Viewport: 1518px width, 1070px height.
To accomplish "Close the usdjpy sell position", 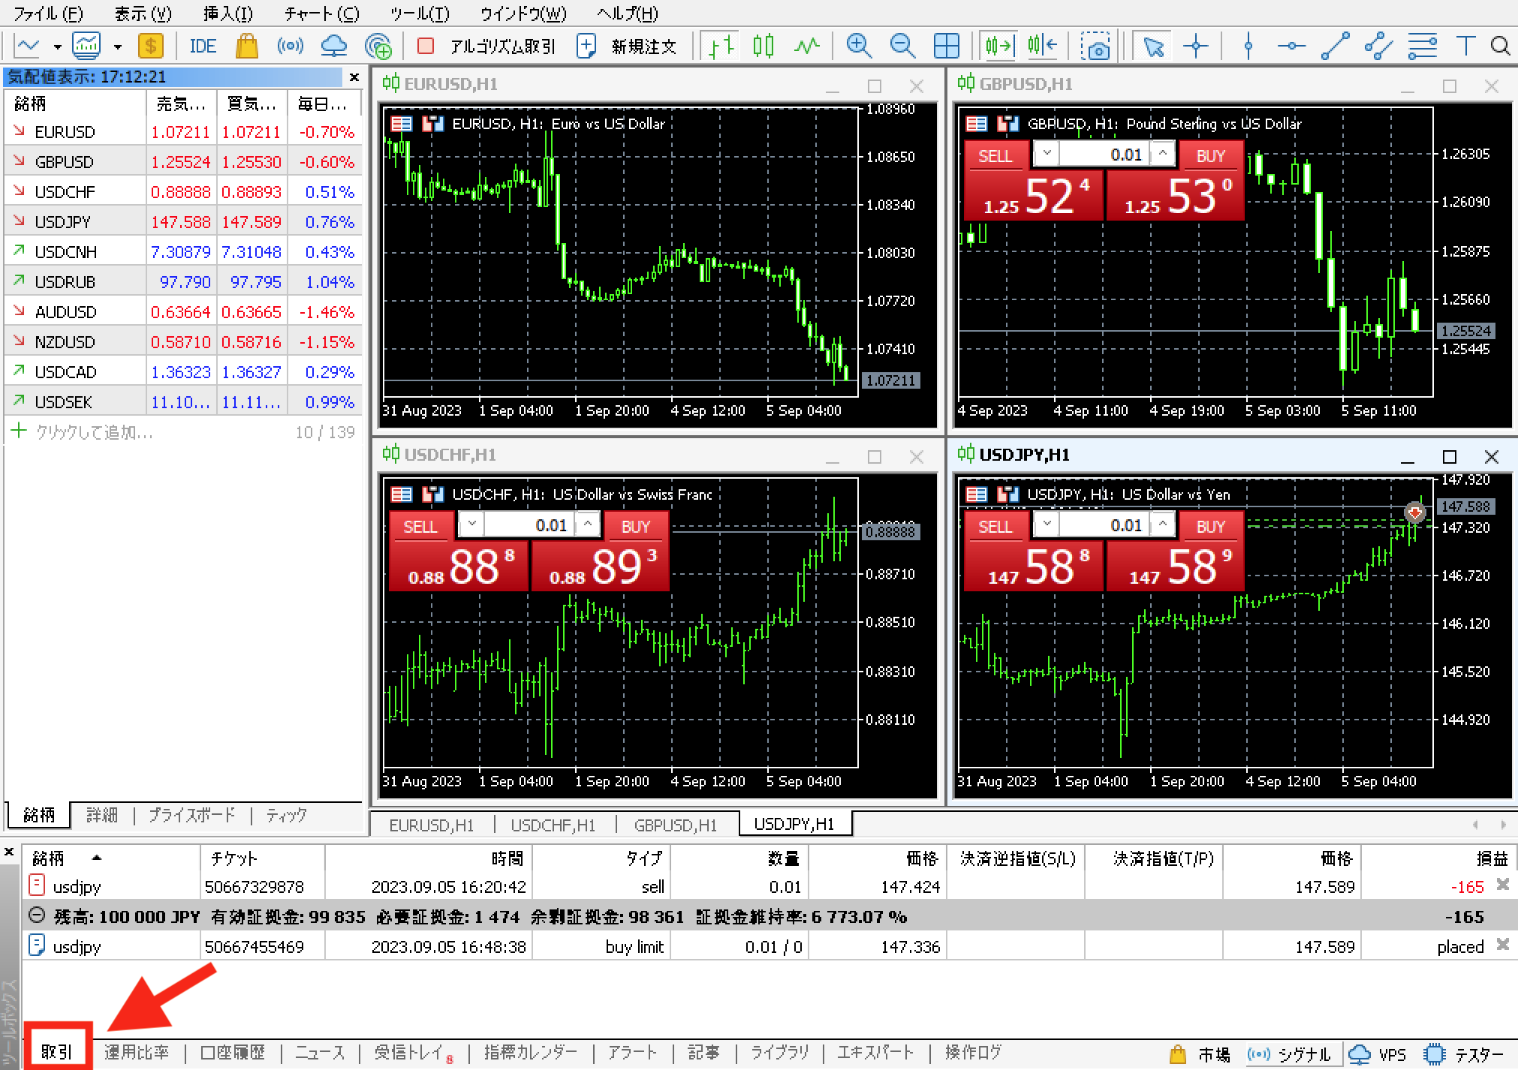I will (1503, 885).
